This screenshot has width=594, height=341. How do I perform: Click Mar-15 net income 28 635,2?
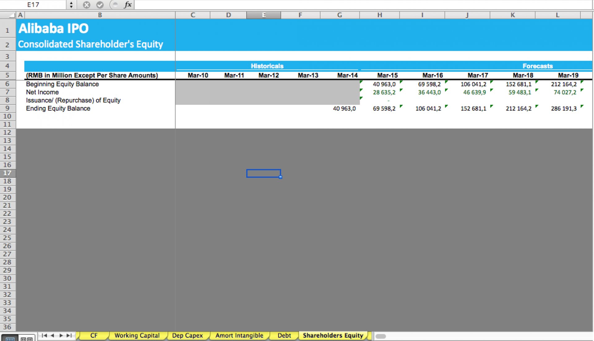pos(384,92)
